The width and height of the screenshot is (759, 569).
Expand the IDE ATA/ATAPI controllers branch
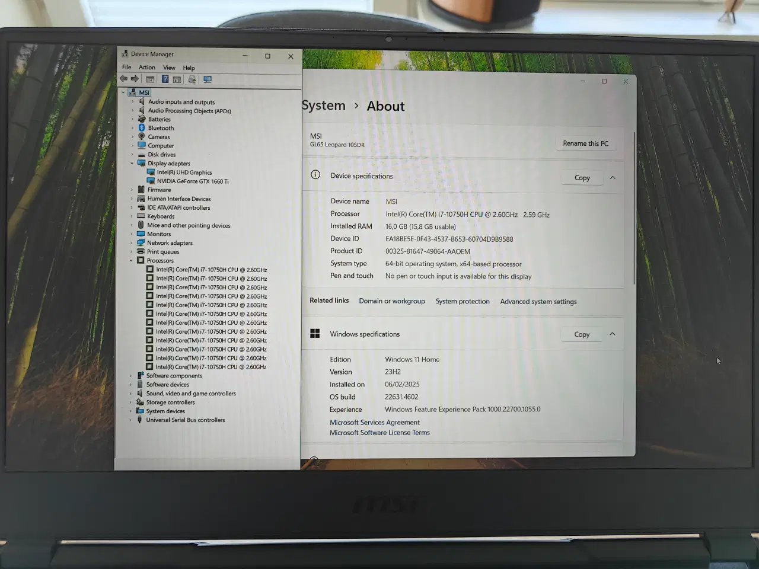click(x=132, y=207)
